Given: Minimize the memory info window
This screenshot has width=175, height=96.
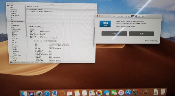Looking at the screenshot, I should (x=100, y=16).
